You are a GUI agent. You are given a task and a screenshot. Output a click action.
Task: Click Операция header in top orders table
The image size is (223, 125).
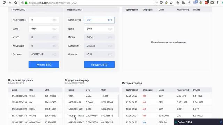tap(147, 10)
